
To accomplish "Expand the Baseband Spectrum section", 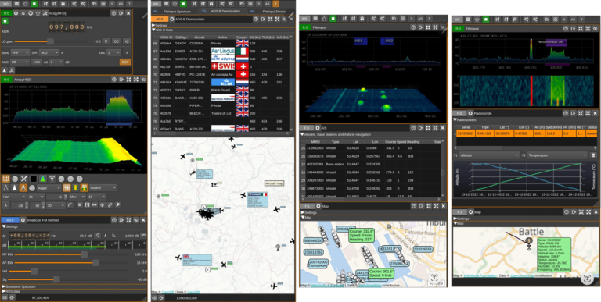I will (19, 286).
